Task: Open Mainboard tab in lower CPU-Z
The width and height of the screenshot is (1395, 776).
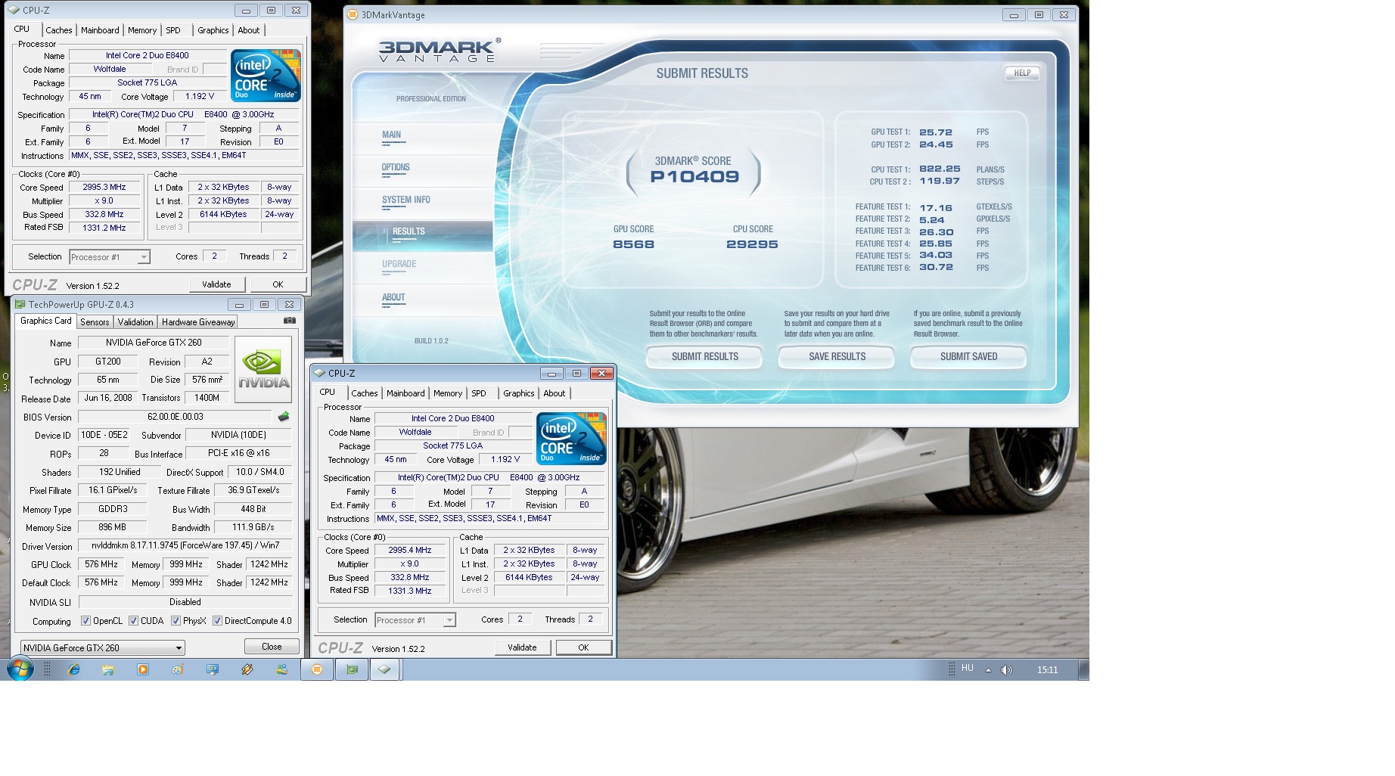Action: pyautogui.click(x=405, y=393)
